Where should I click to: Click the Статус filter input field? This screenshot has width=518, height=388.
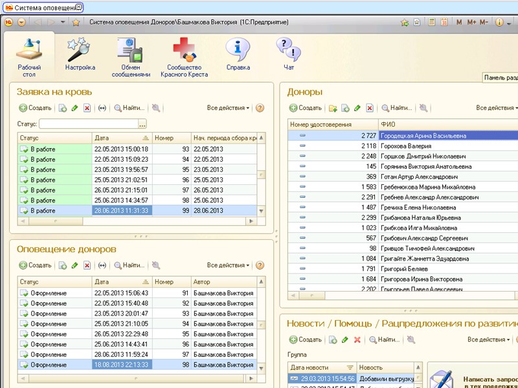(x=88, y=124)
